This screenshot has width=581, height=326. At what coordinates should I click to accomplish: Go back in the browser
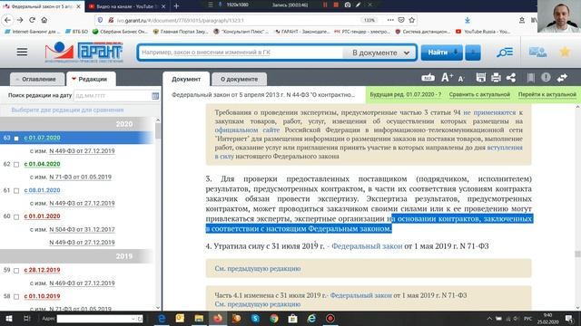coord(8,20)
